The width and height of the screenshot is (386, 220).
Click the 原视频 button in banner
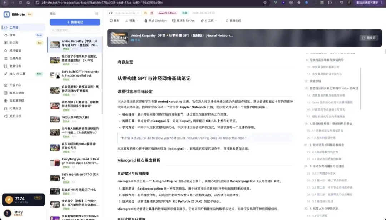click(369, 38)
